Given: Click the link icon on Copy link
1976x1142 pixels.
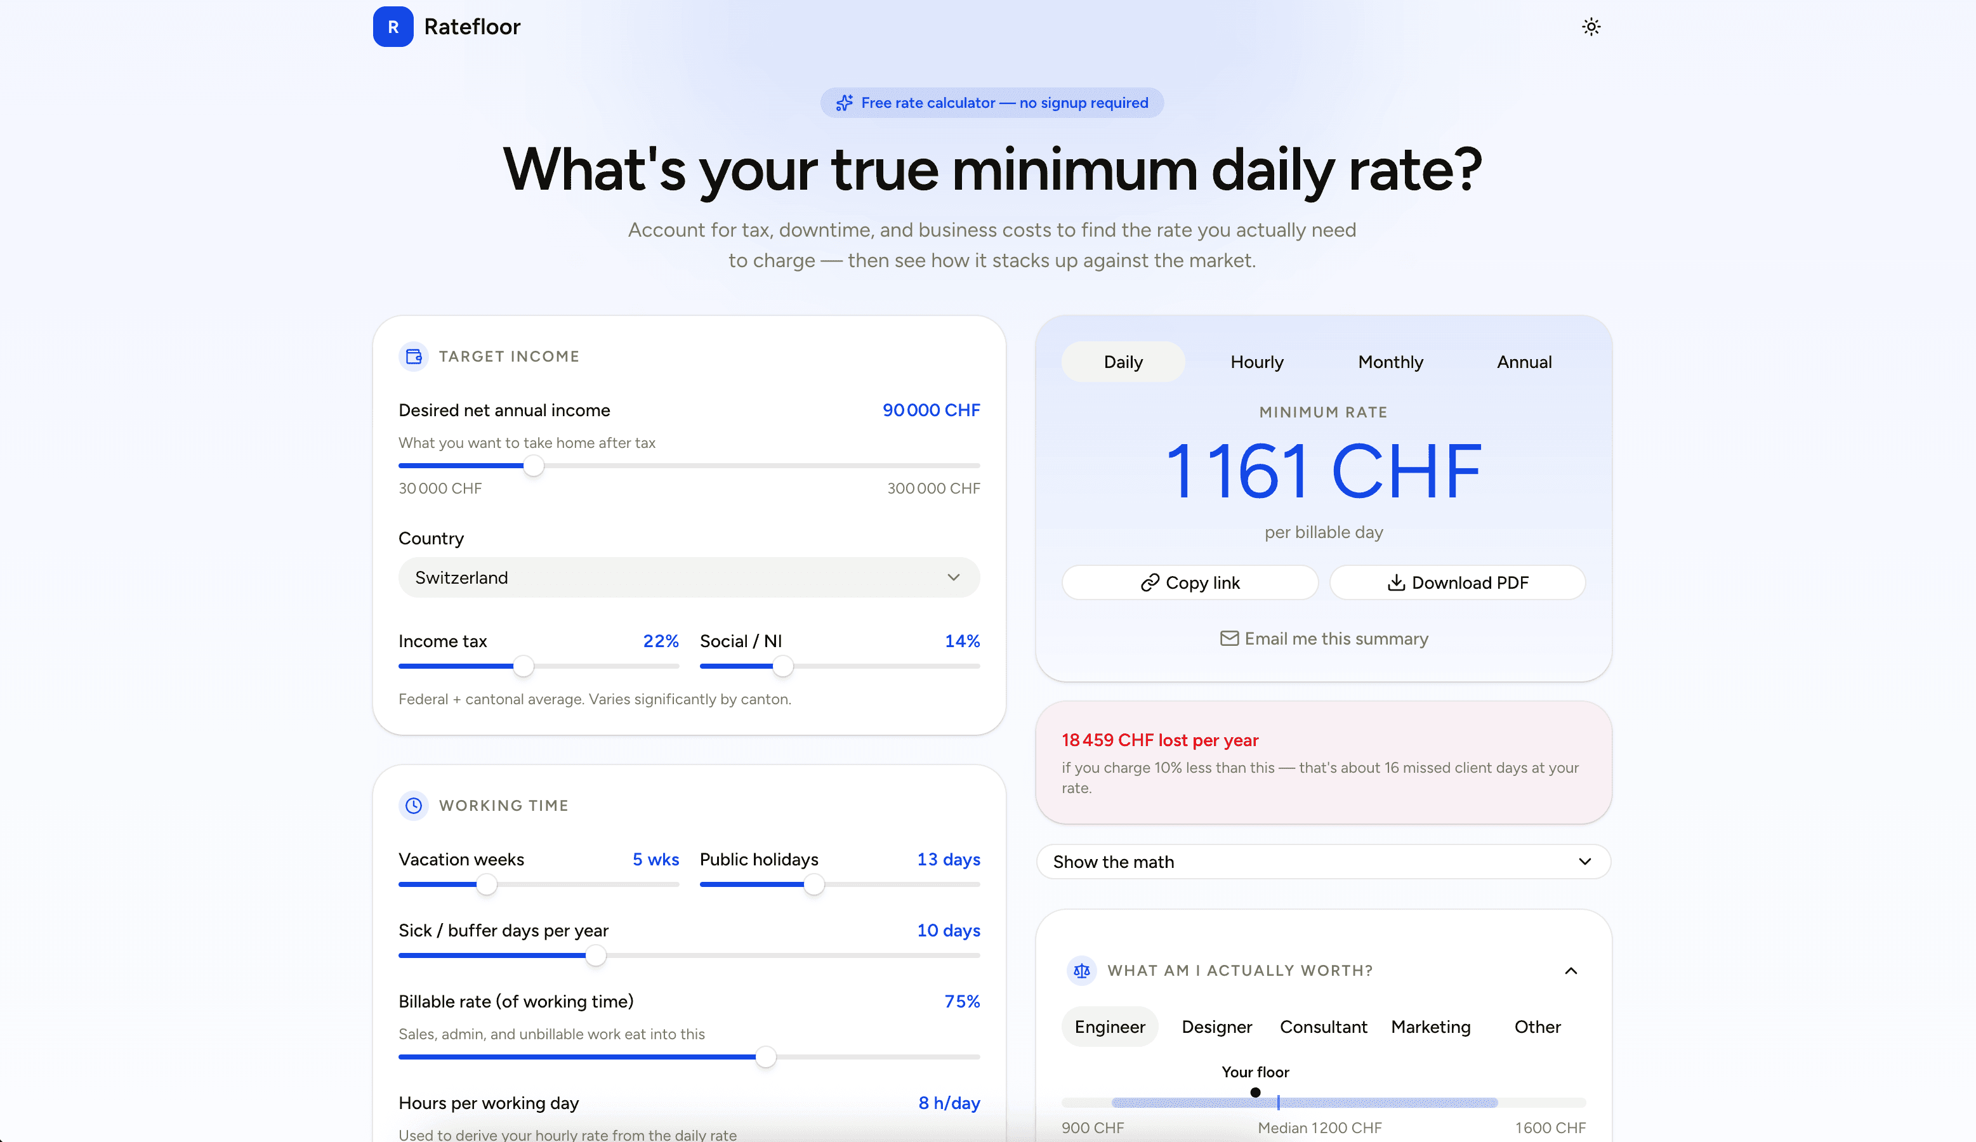Looking at the screenshot, I should coord(1150,582).
